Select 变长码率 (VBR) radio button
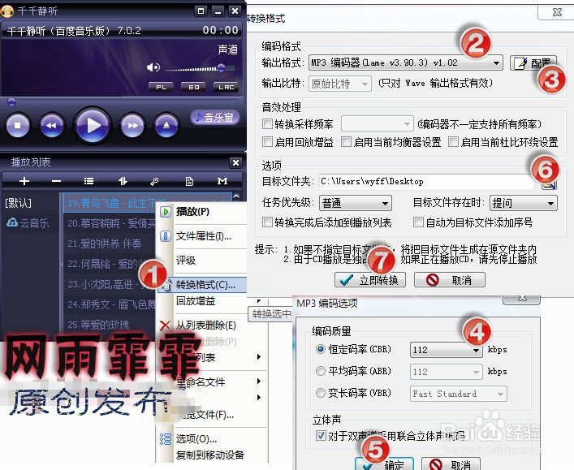This screenshot has width=574, height=470. click(321, 393)
